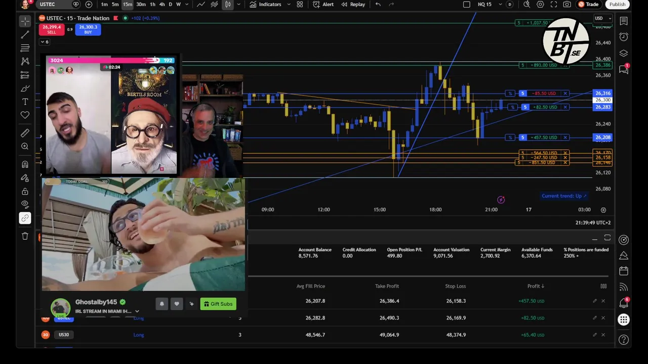The height and width of the screenshot is (364, 648).
Task: Open the heart icons and emoji tool
Action: pos(25,115)
